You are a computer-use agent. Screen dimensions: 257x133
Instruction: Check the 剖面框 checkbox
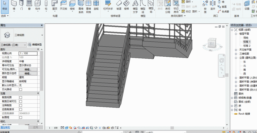(21, 117)
